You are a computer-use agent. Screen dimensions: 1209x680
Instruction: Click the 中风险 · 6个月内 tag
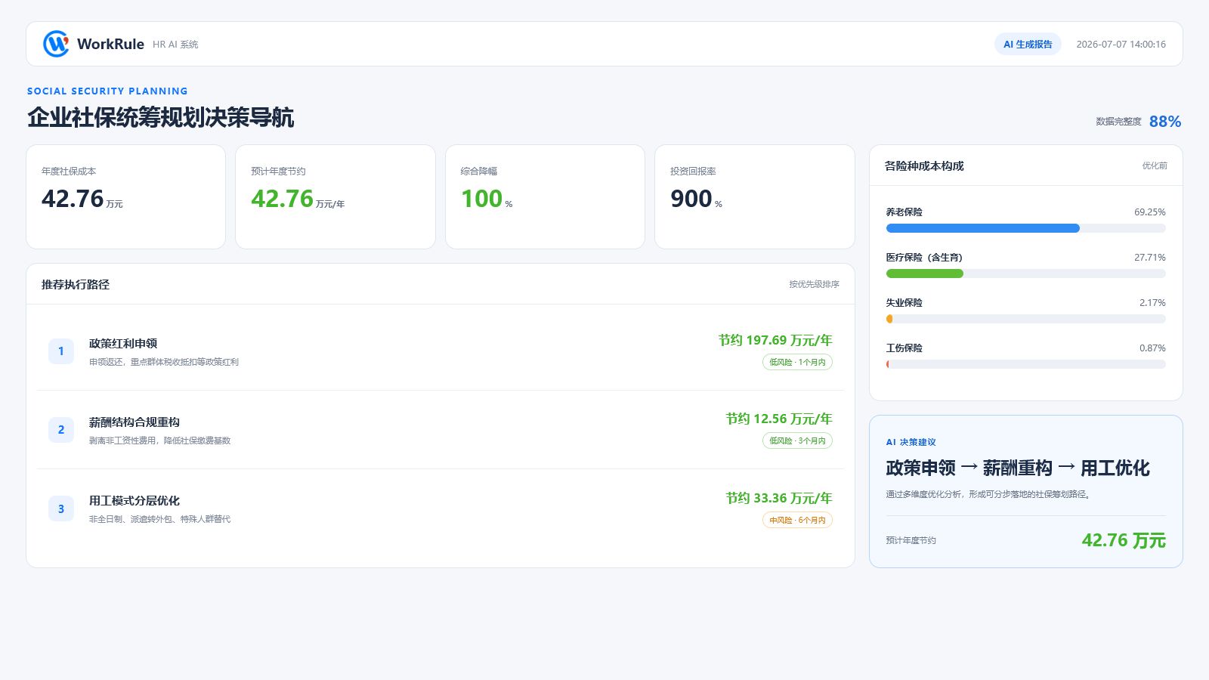797,520
